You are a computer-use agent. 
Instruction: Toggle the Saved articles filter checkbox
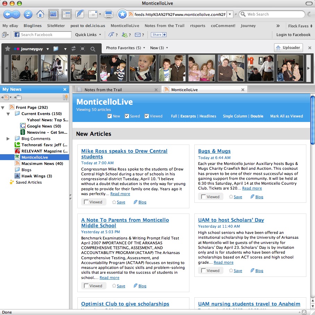[127, 116]
